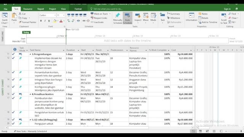
Task: Click New Tasks : Manually Scheduled status
Action: pyautogui.click(x=30, y=131)
